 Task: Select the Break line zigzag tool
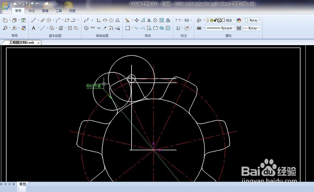99,28
